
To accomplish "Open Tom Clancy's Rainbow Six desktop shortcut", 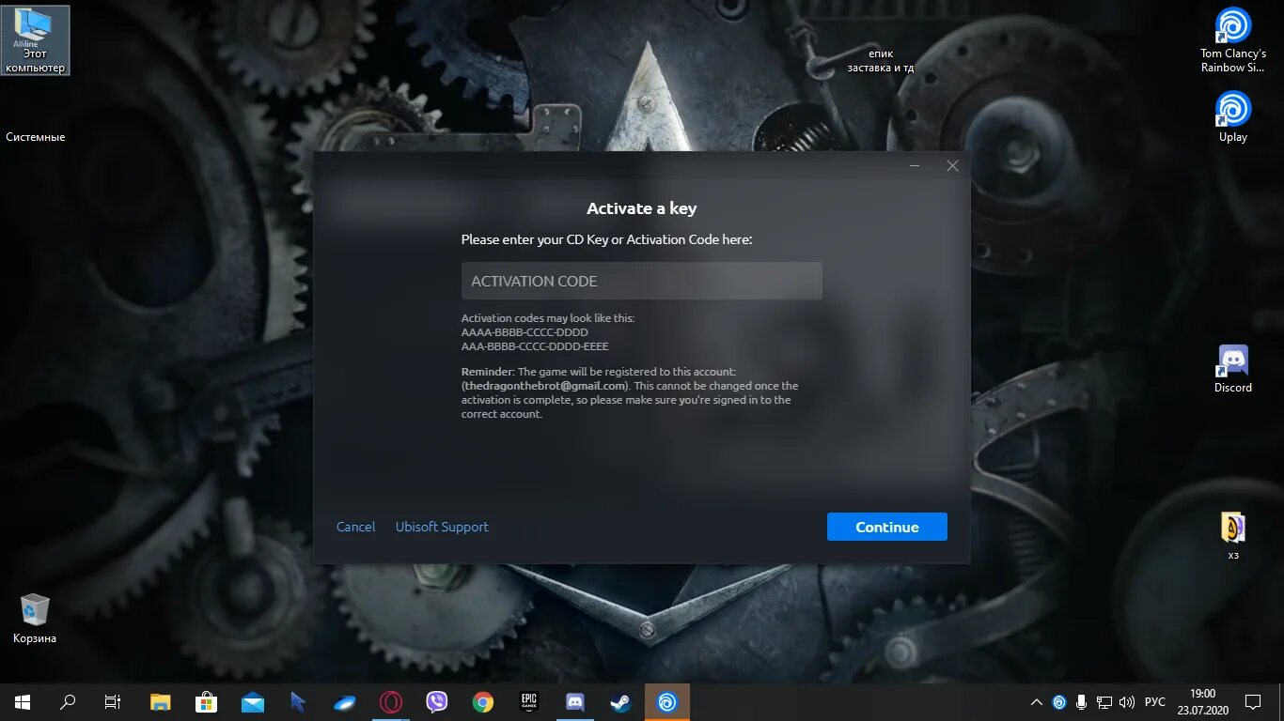I will [x=1232, y=39].
